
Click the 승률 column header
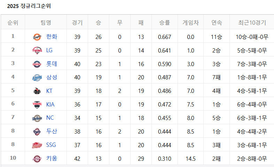tap(164, 23)
